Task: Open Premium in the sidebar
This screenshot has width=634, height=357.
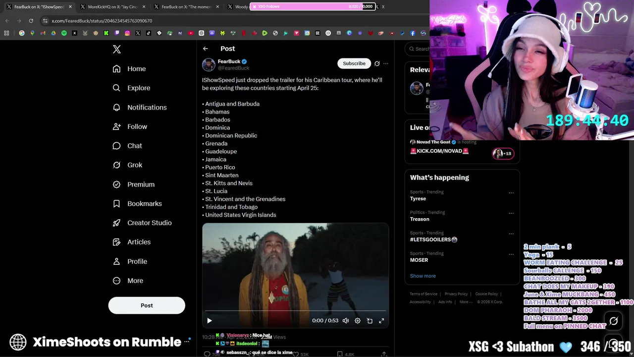Action: coord(134,184)
